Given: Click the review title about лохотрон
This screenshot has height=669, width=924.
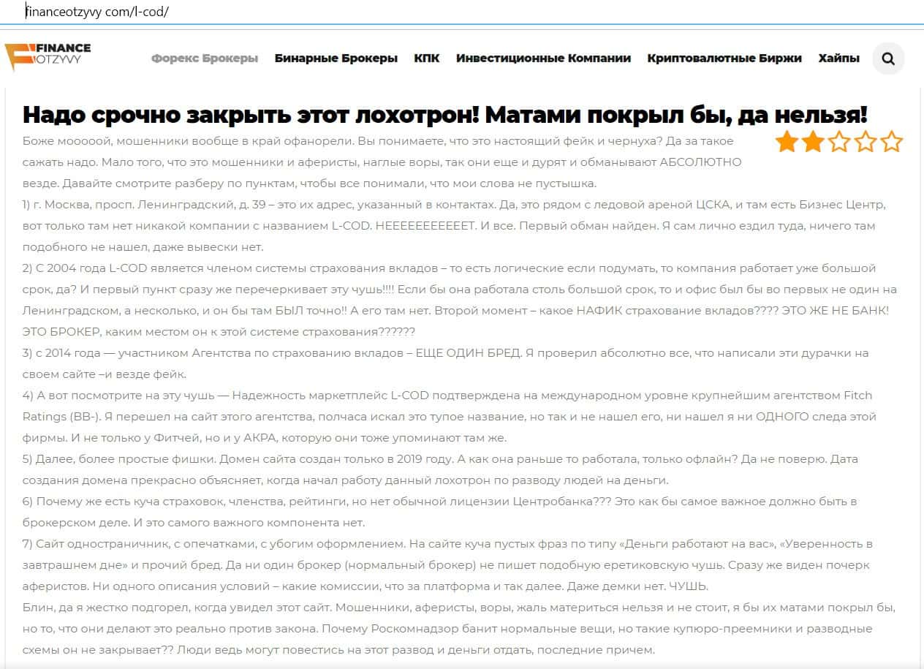Looking at the screenshot, I should tap(444, 115).
